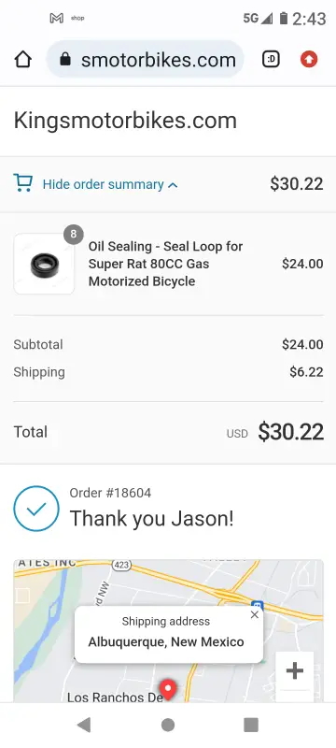Click the Oil Sealing product thumbnail
The width and height of the screenshot is (336, 748).
coord(44,264)
